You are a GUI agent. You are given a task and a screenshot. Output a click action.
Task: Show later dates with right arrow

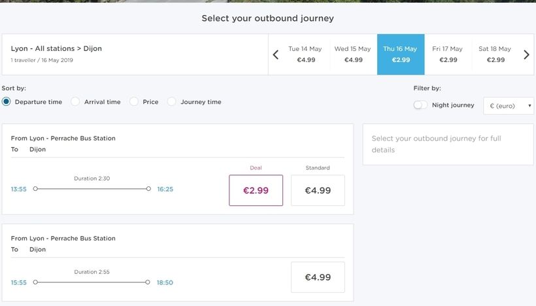click(x=526, y=55)
